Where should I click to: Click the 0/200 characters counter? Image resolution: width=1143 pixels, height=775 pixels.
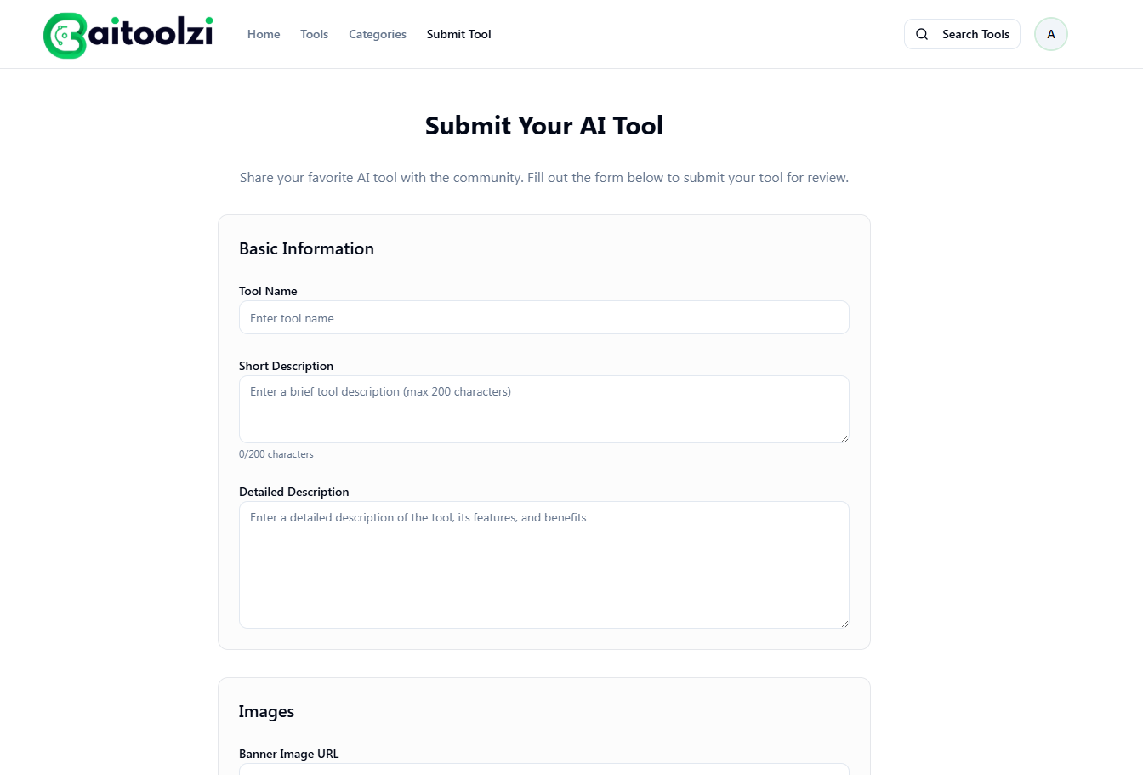276,453
